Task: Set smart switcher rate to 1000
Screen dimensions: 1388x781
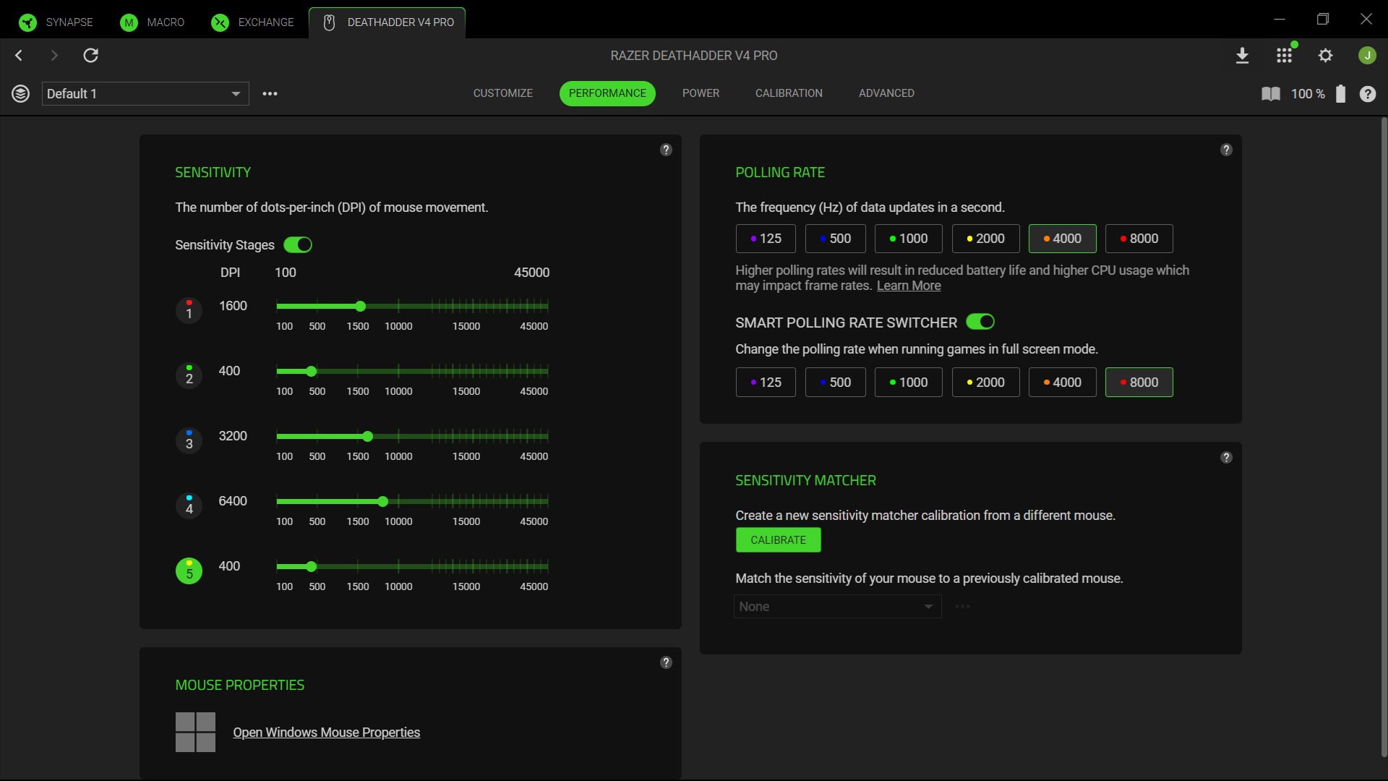Action: [909, 383]
